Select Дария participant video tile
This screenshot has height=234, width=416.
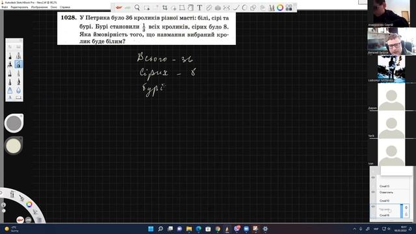pos(391,97)
